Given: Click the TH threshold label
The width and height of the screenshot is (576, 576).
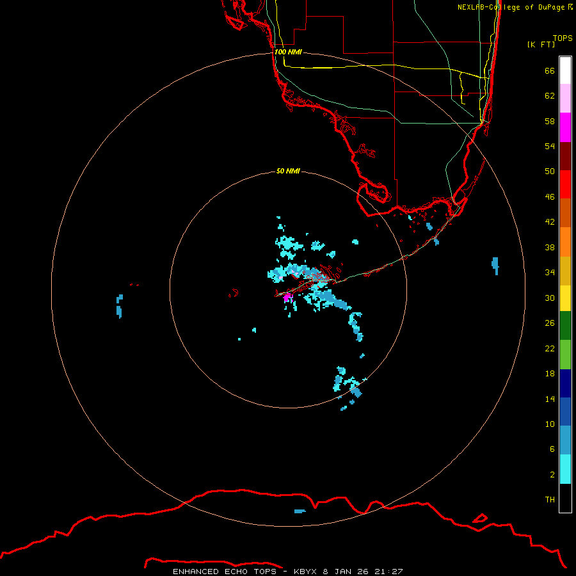Looking at the screenshot, I should (550, 500).
